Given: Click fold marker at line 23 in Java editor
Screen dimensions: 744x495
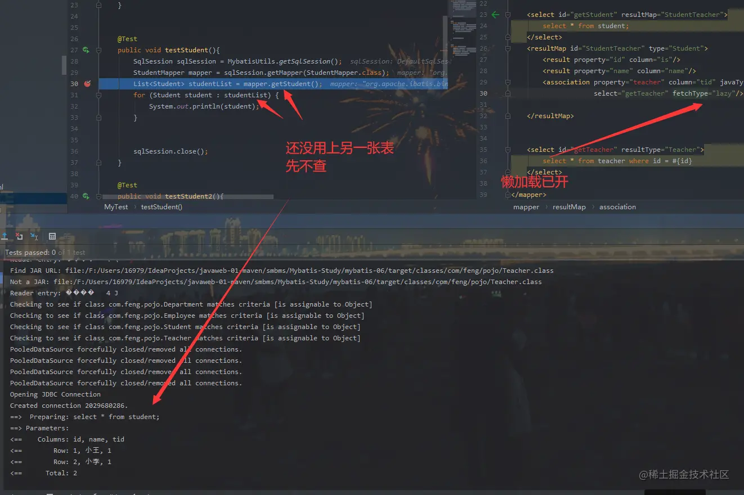Looking at the screenshot, I should (x=99, y=5).
